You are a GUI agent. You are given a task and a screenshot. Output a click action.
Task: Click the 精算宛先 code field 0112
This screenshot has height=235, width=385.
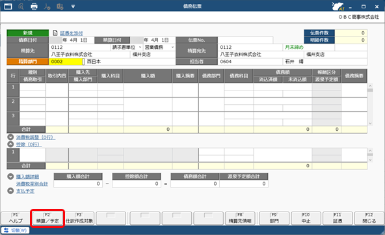pos(250,48)
